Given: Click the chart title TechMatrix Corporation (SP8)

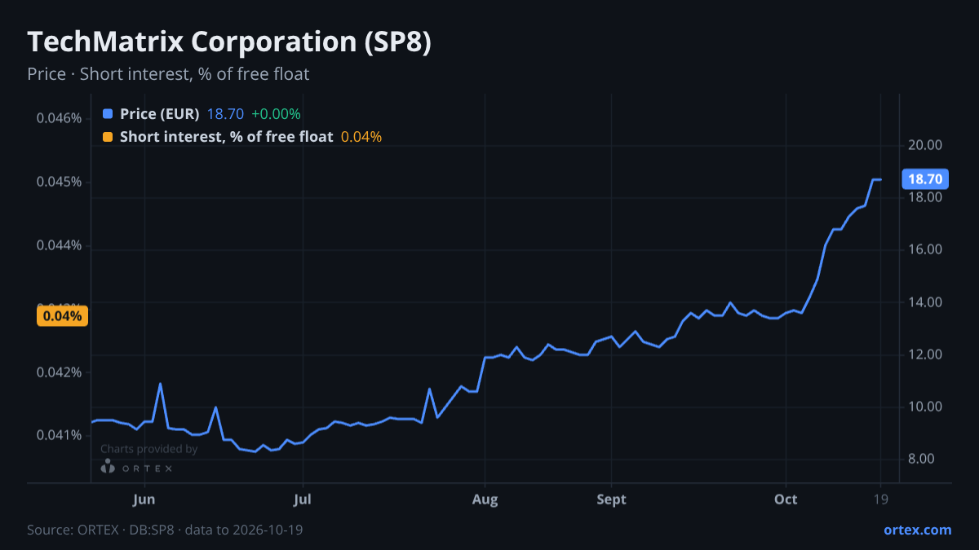Looking at the screenshot, I should (229, 42).
